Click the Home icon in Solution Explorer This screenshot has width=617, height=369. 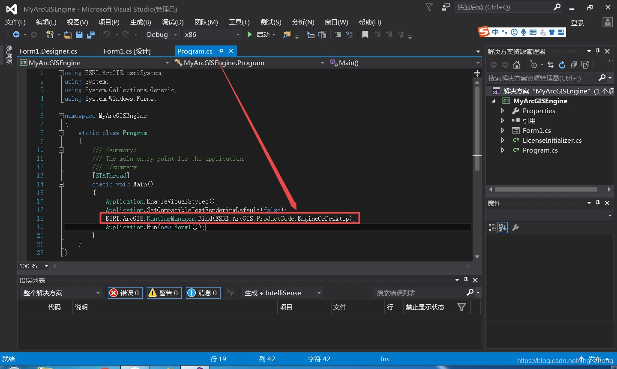coord(517,65)
